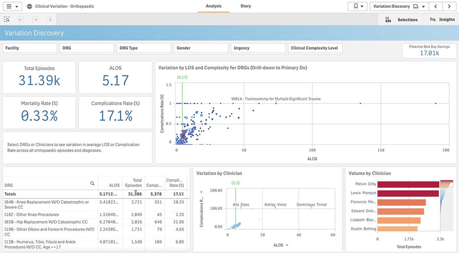
Task: Select I18Z Other Knee Procedures row
Action: pyautogui.click(x=95, y=215)
